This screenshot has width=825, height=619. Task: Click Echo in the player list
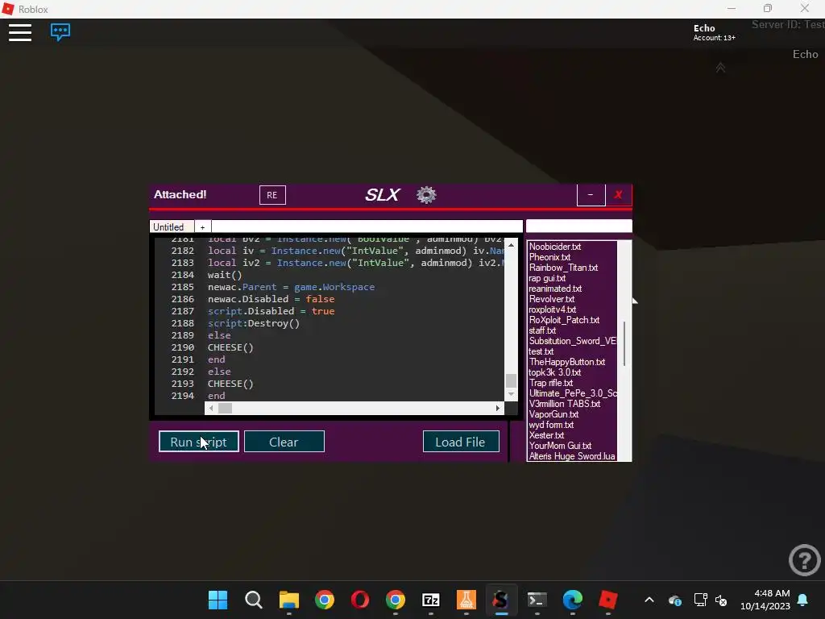coord(805,54)
